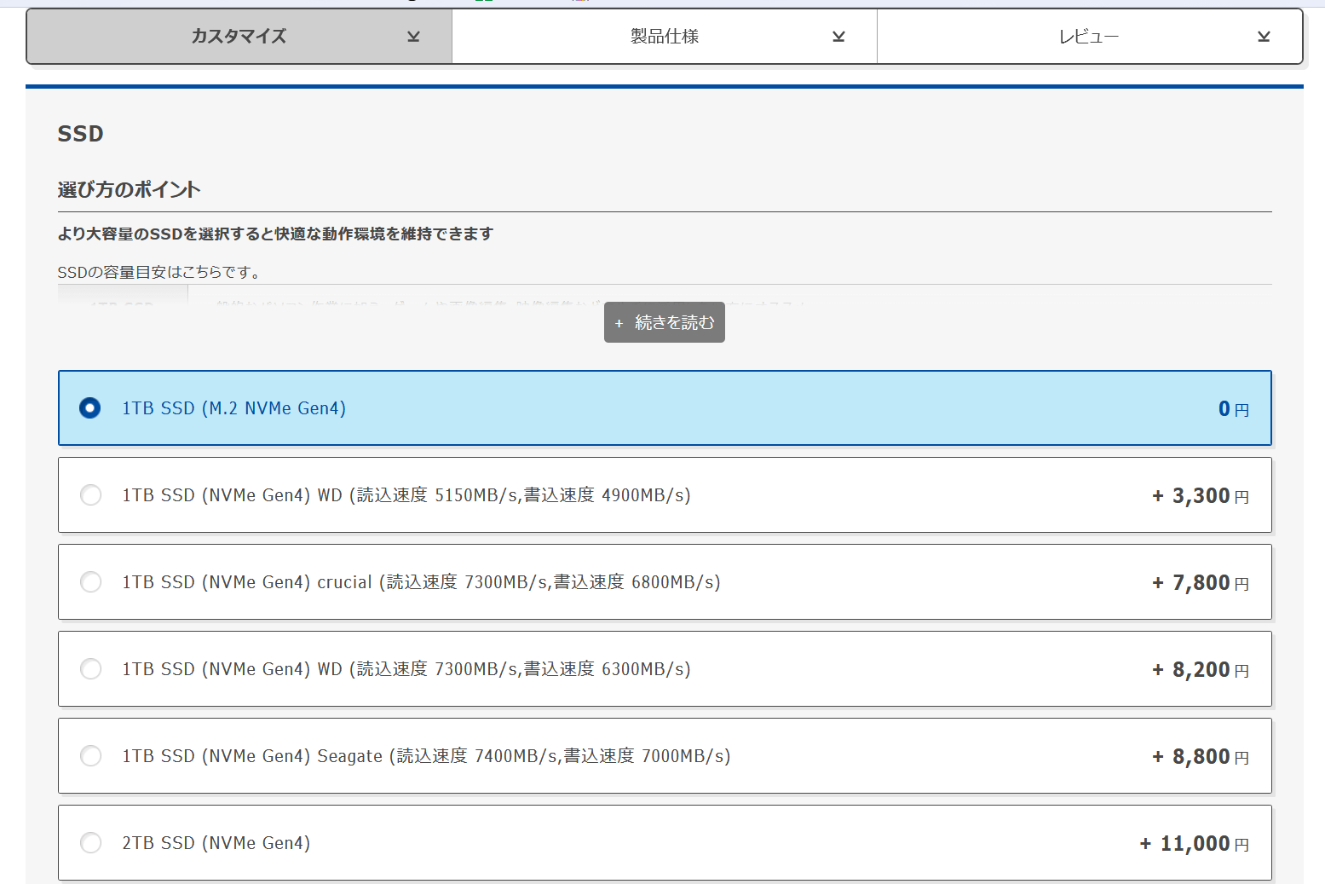Choose crucial 7300MB/s 1TB SSD radio button
Viewport: 1325px width, 884px height.
(x=90, y=582)
